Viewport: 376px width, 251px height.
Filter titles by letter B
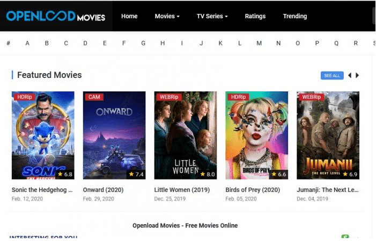pyautogui.click(x=47, y=43)
